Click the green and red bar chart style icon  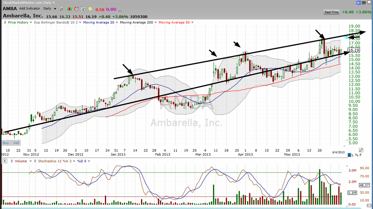pyautogui.click(x=70, y=9)
